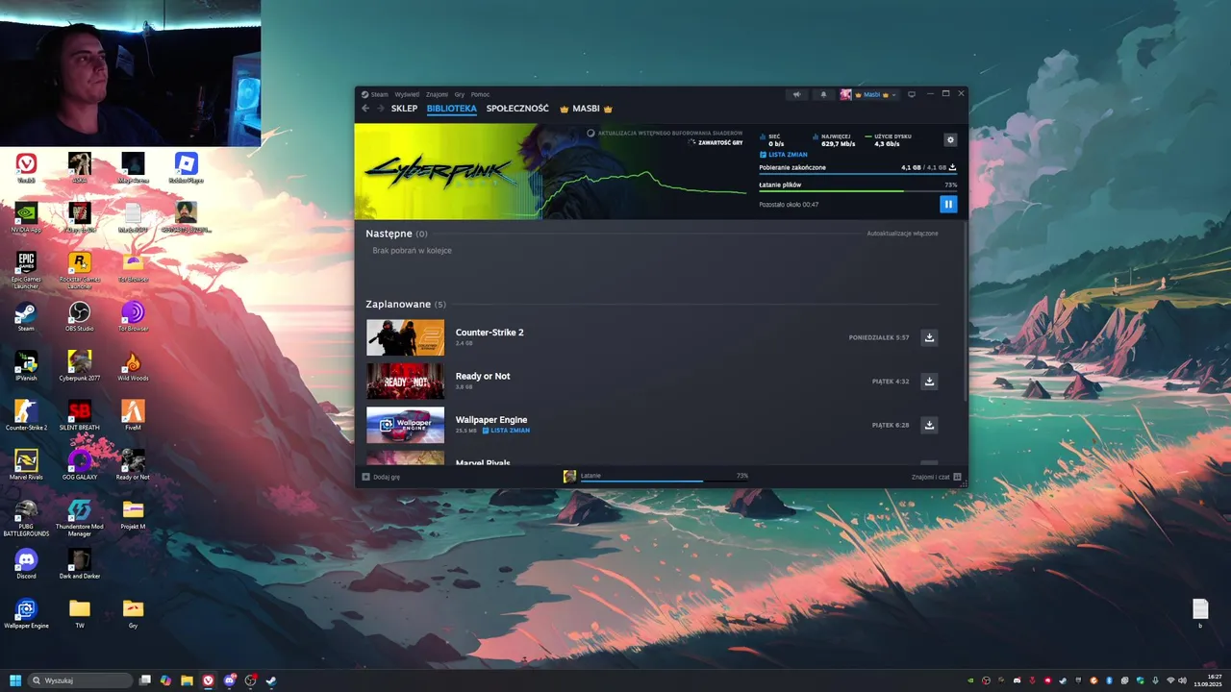Image resolution: width=1231 pixels, height=692 pixels.
Task: Click Dodaj grę button
Action: coord(381,477)
